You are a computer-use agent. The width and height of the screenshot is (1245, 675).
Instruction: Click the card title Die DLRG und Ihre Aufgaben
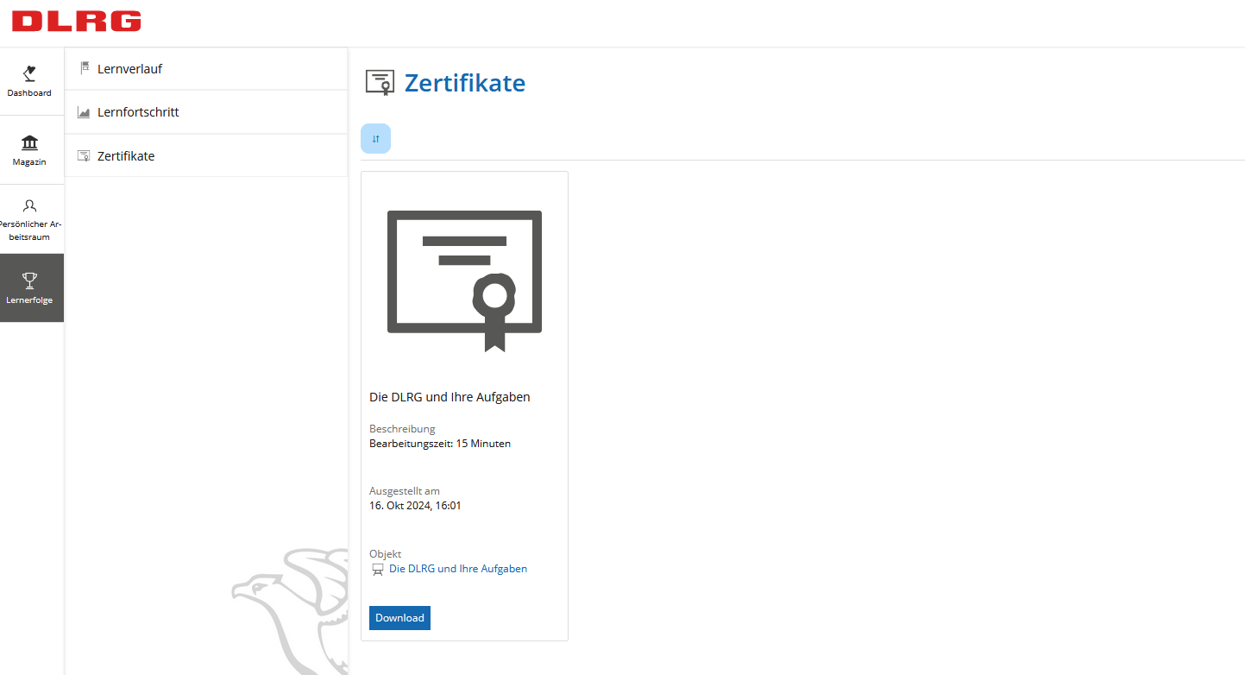(450, 397)
